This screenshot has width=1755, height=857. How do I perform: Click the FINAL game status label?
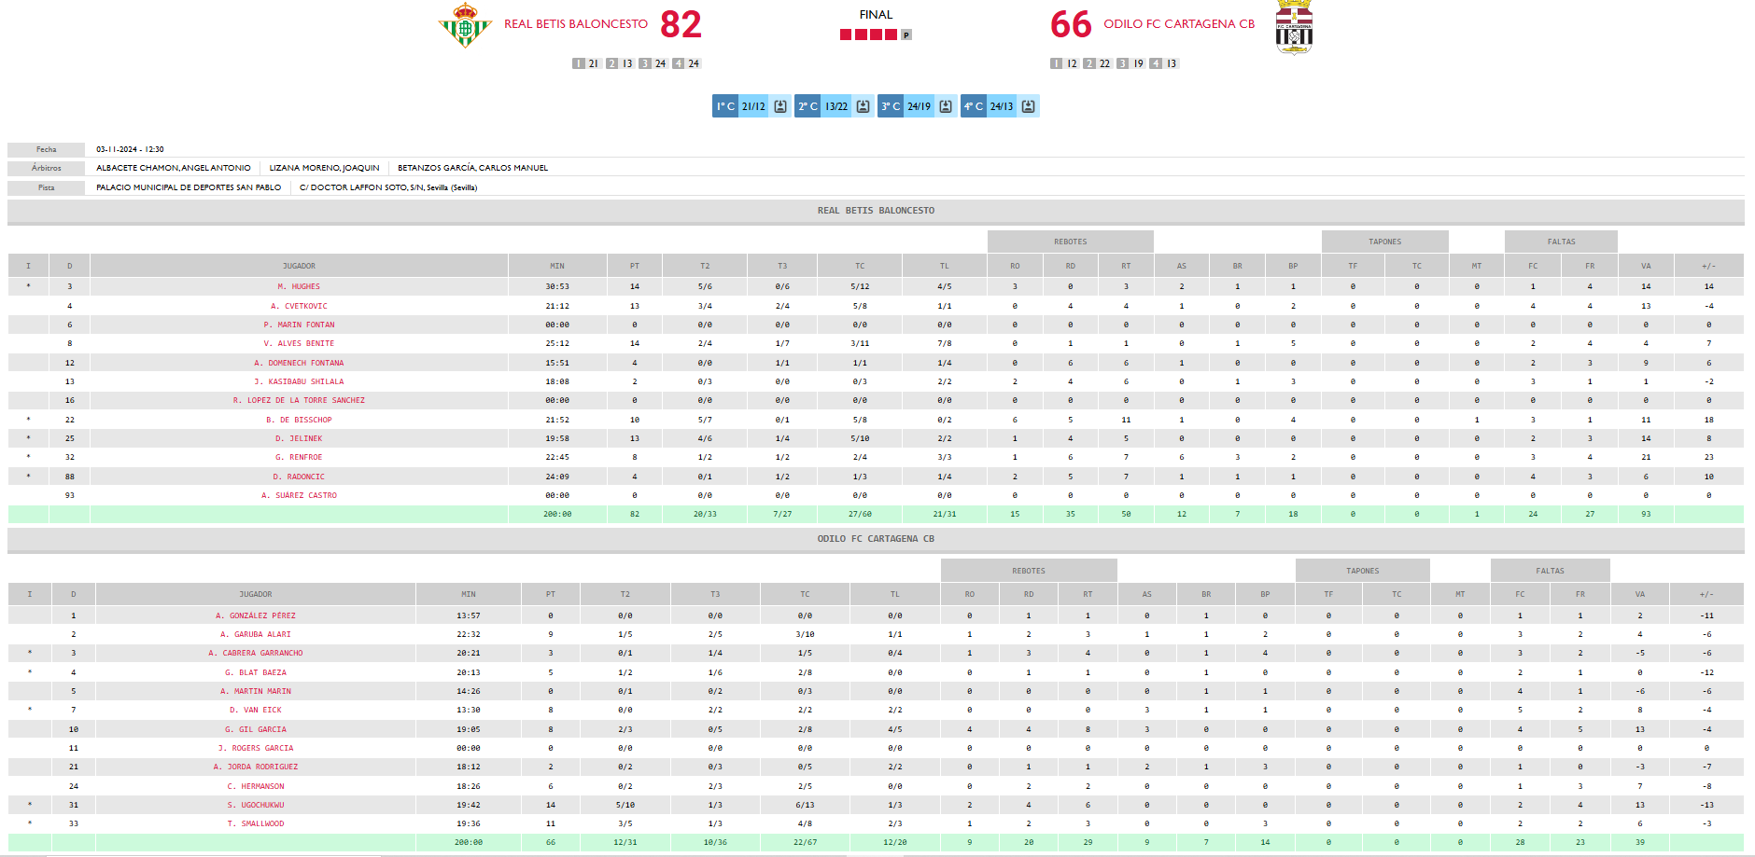[876, 15]
